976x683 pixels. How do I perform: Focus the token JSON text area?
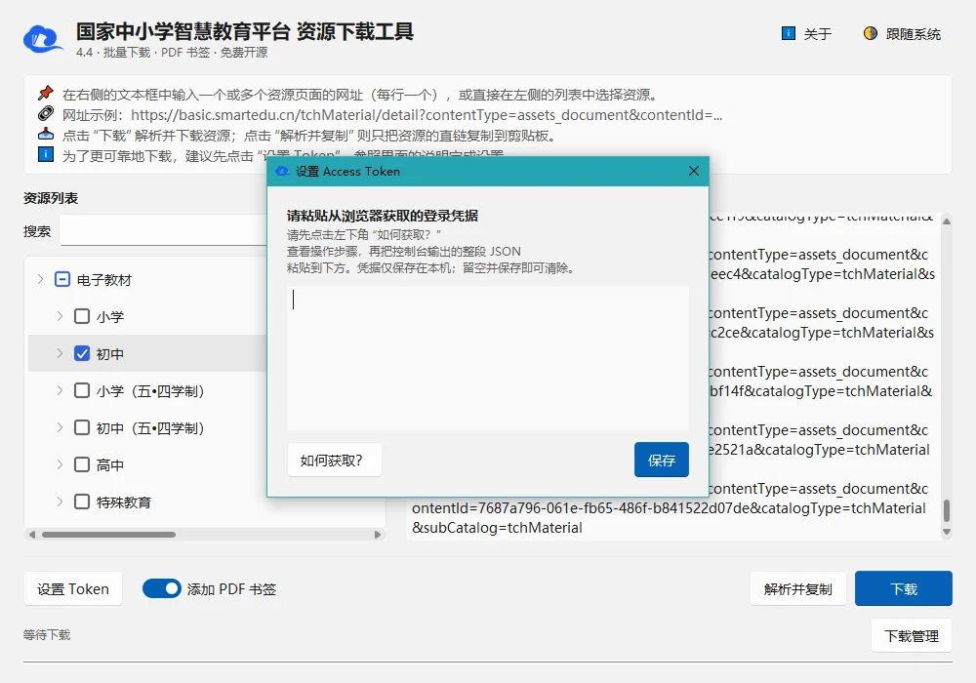click(x=488, y=358)
